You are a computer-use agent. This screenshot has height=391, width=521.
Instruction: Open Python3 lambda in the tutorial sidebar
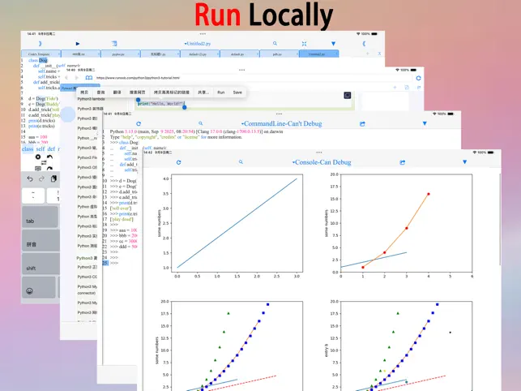[91, 99]
